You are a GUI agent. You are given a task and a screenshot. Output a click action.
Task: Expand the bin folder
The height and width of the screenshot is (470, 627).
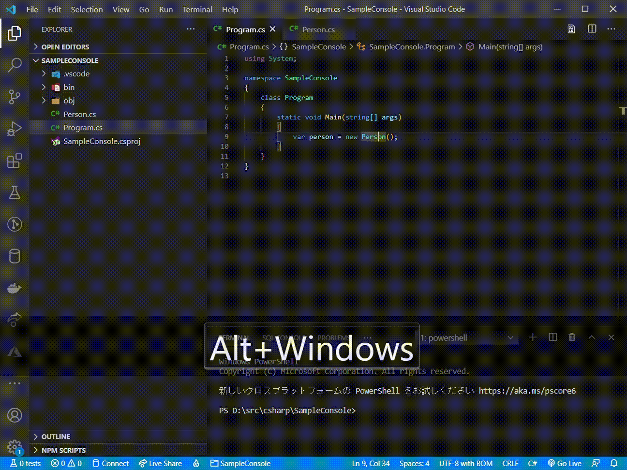click(118, 88)
